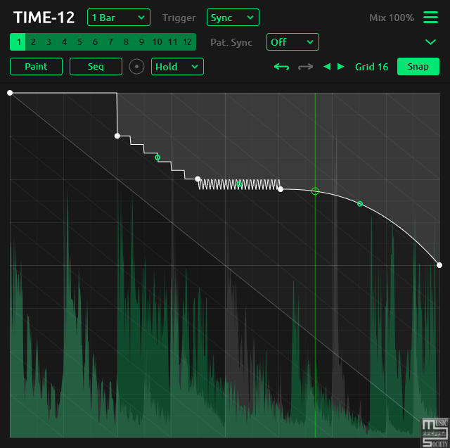The height and width of the screenshot is (448, 450).
Task: Click the circular record/link dot icon
Action: coord(136,67)
